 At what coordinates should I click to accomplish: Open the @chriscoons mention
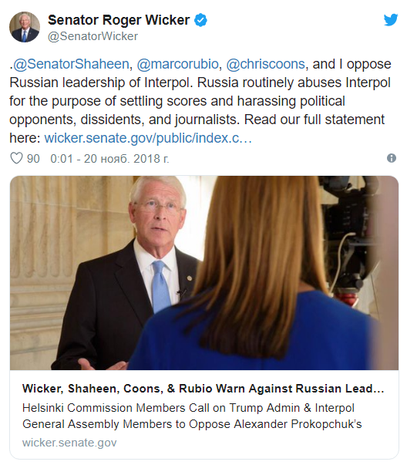(x=266, y=64)
